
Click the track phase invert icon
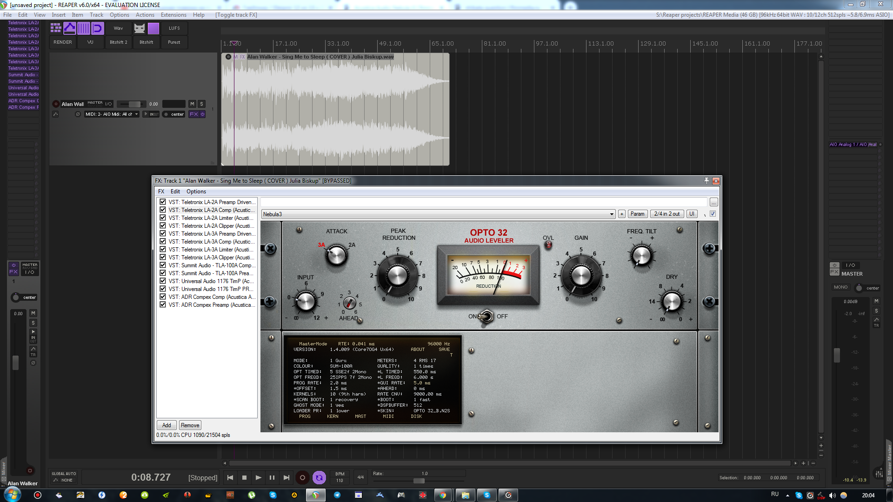(x=78, y=114)
